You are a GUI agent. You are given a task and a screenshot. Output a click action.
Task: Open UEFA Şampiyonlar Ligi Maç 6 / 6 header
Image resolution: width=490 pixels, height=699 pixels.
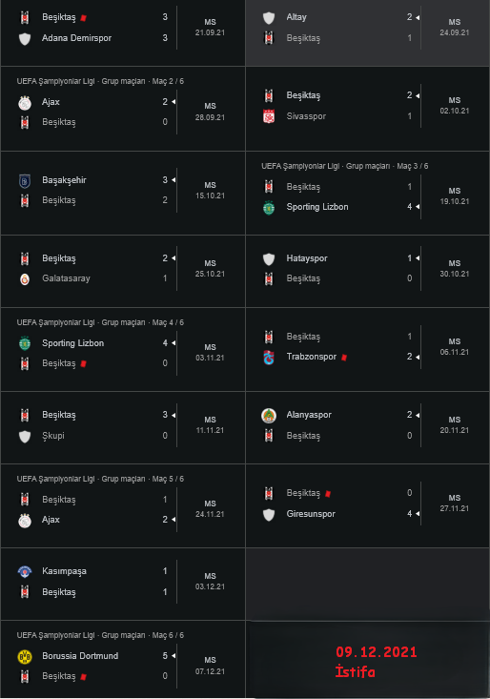click(x=100, y=635)
